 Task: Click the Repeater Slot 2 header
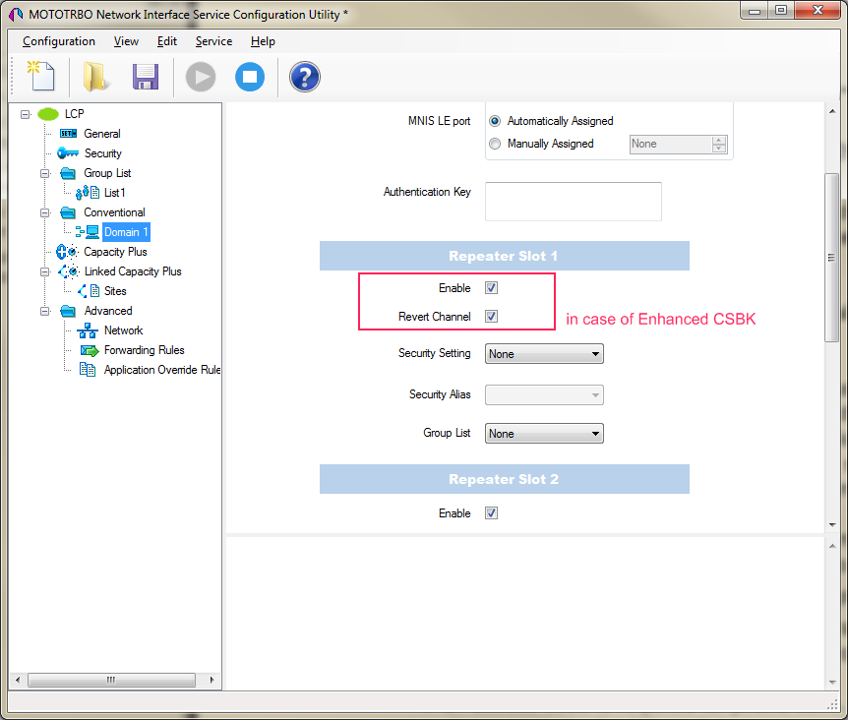click(x=504, y=479)
